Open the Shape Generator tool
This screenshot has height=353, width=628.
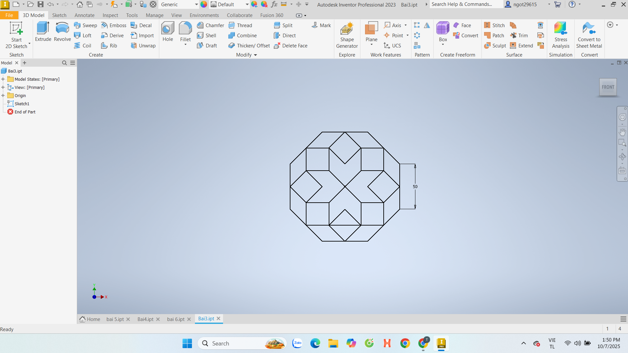[x=347, y=35]
